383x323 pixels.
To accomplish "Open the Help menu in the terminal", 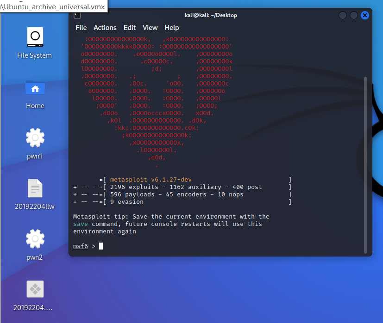I will pyautogui.click(x=172, y=28).
